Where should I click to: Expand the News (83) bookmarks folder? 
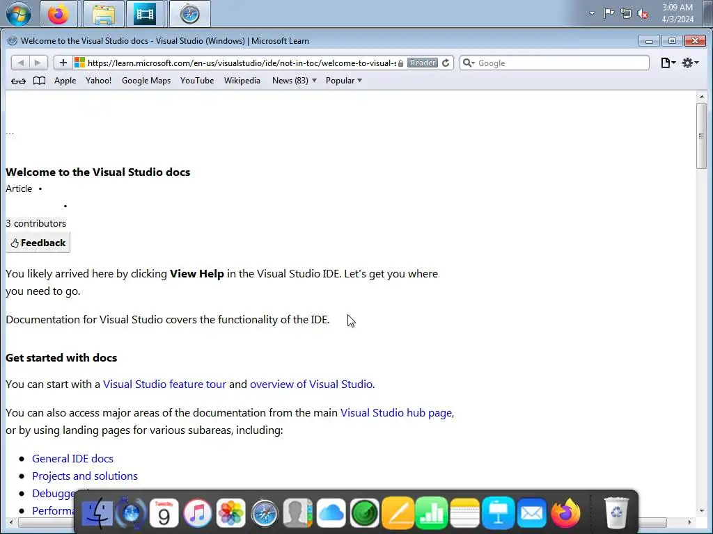[295, 81]
